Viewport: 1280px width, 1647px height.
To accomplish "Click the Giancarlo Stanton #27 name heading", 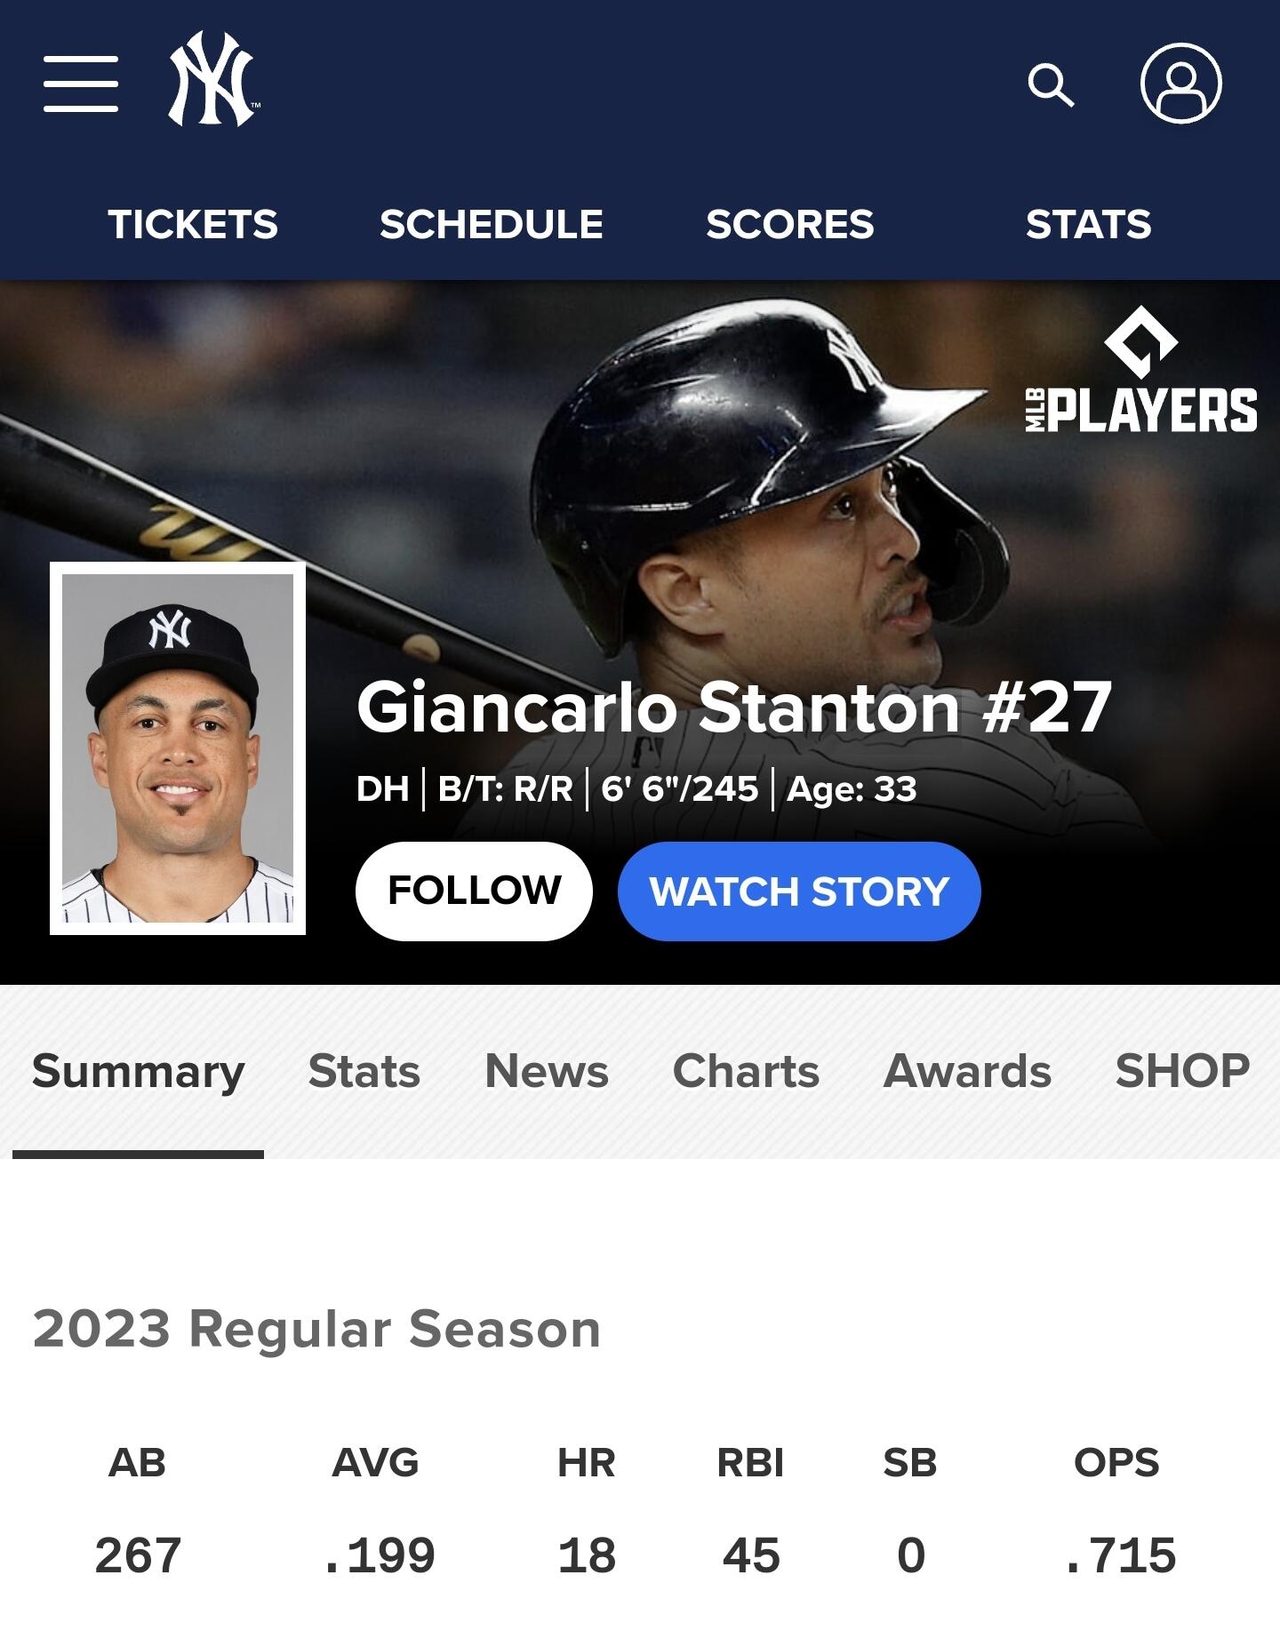I will (734, 708).
